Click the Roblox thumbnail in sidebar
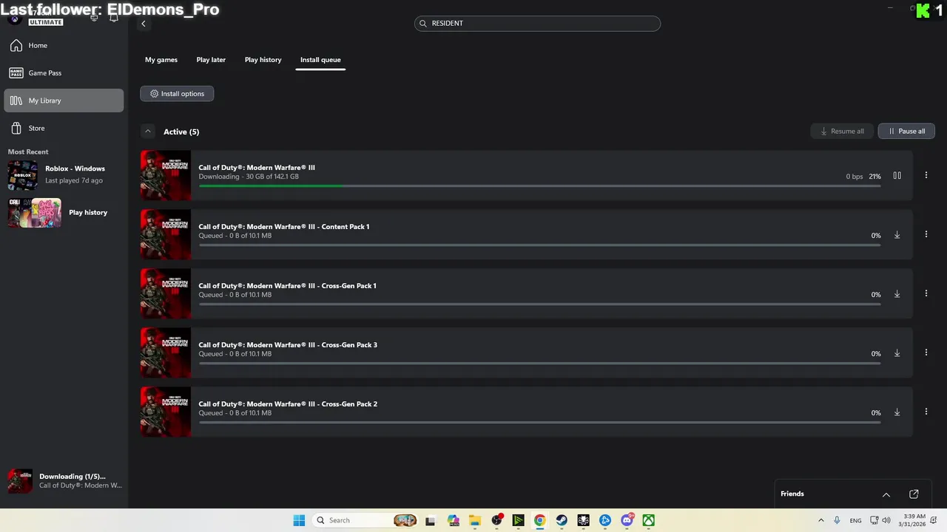Image resolution: width=947 pixels, height=532 pixels. click(23, 175)
